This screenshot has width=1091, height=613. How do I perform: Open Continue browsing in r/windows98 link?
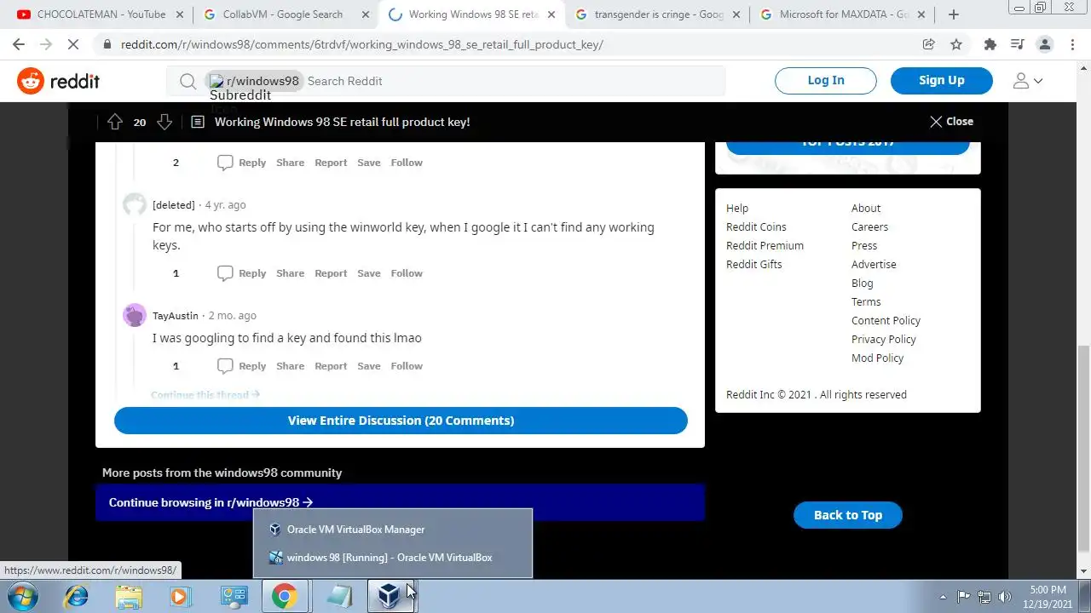click(x=211, y=502)
